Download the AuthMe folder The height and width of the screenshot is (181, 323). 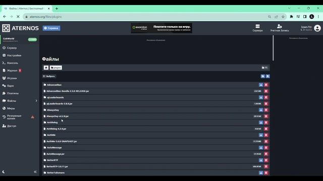[261, 135]
